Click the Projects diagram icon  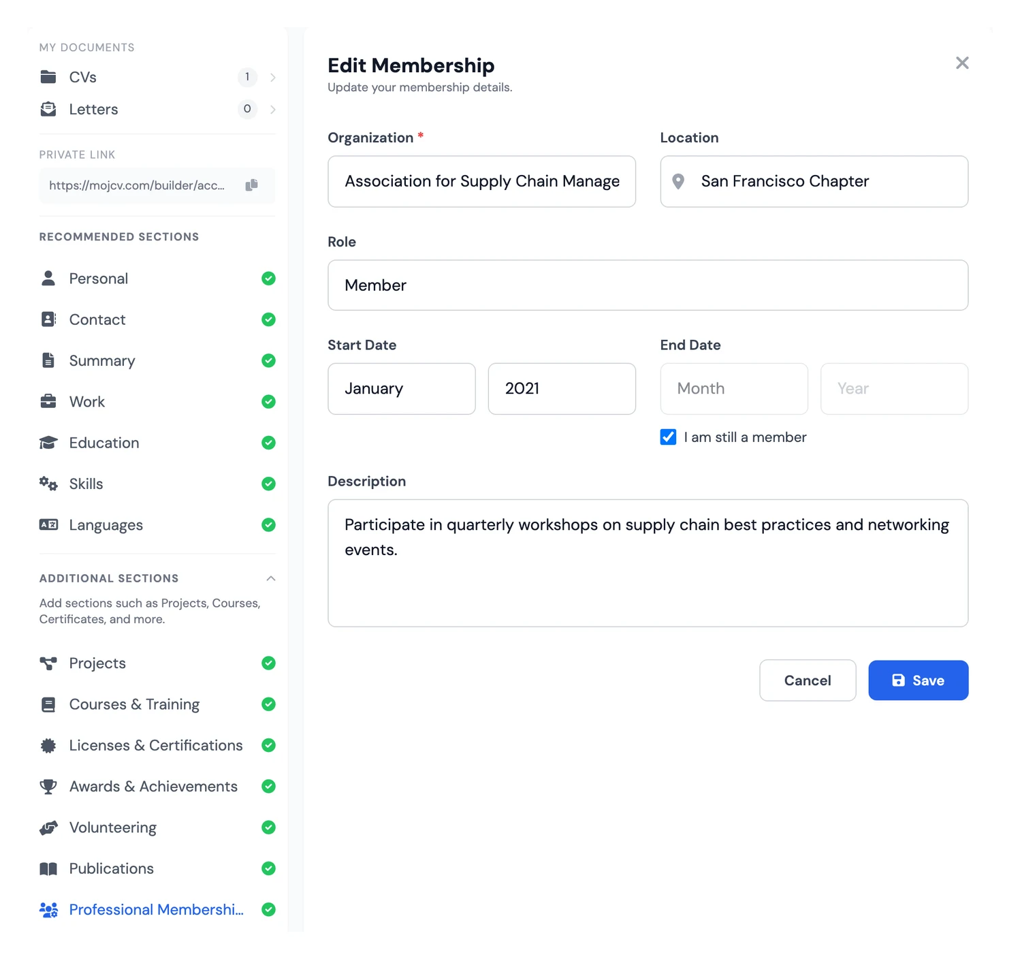(48, 663)
